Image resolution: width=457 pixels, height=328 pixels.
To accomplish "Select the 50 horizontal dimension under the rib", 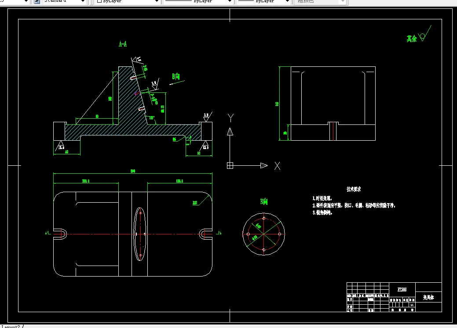I will (97, 117).
